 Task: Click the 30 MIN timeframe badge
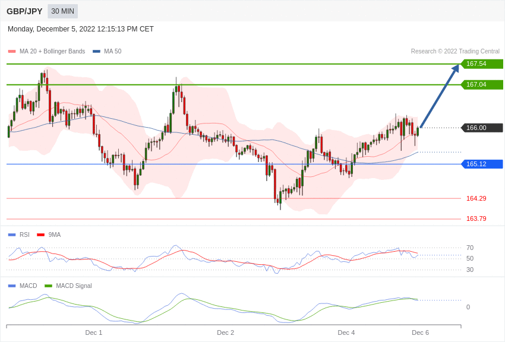[63, 11]
